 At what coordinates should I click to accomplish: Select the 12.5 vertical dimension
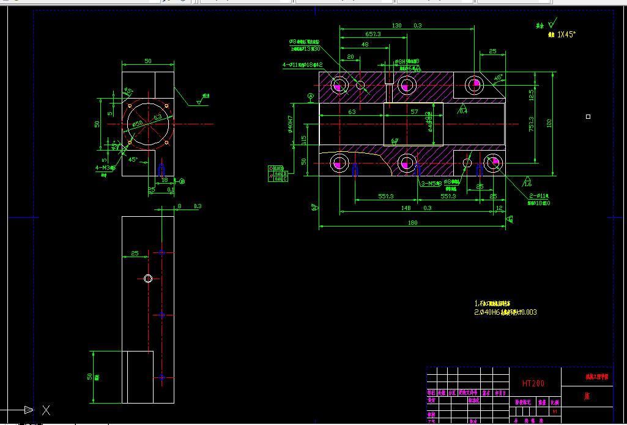pyautogui.click(x=532, y=95)
